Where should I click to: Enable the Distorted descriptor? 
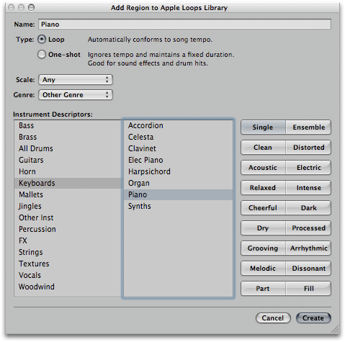[x=308, y=148]
